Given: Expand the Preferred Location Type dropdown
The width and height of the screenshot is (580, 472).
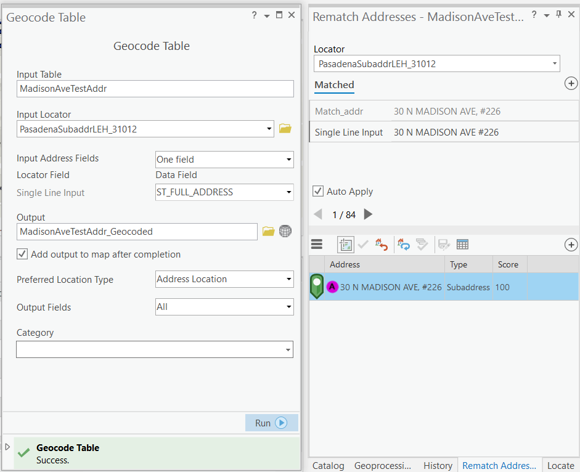Looking at the screenshot, I should coord(224,279).
